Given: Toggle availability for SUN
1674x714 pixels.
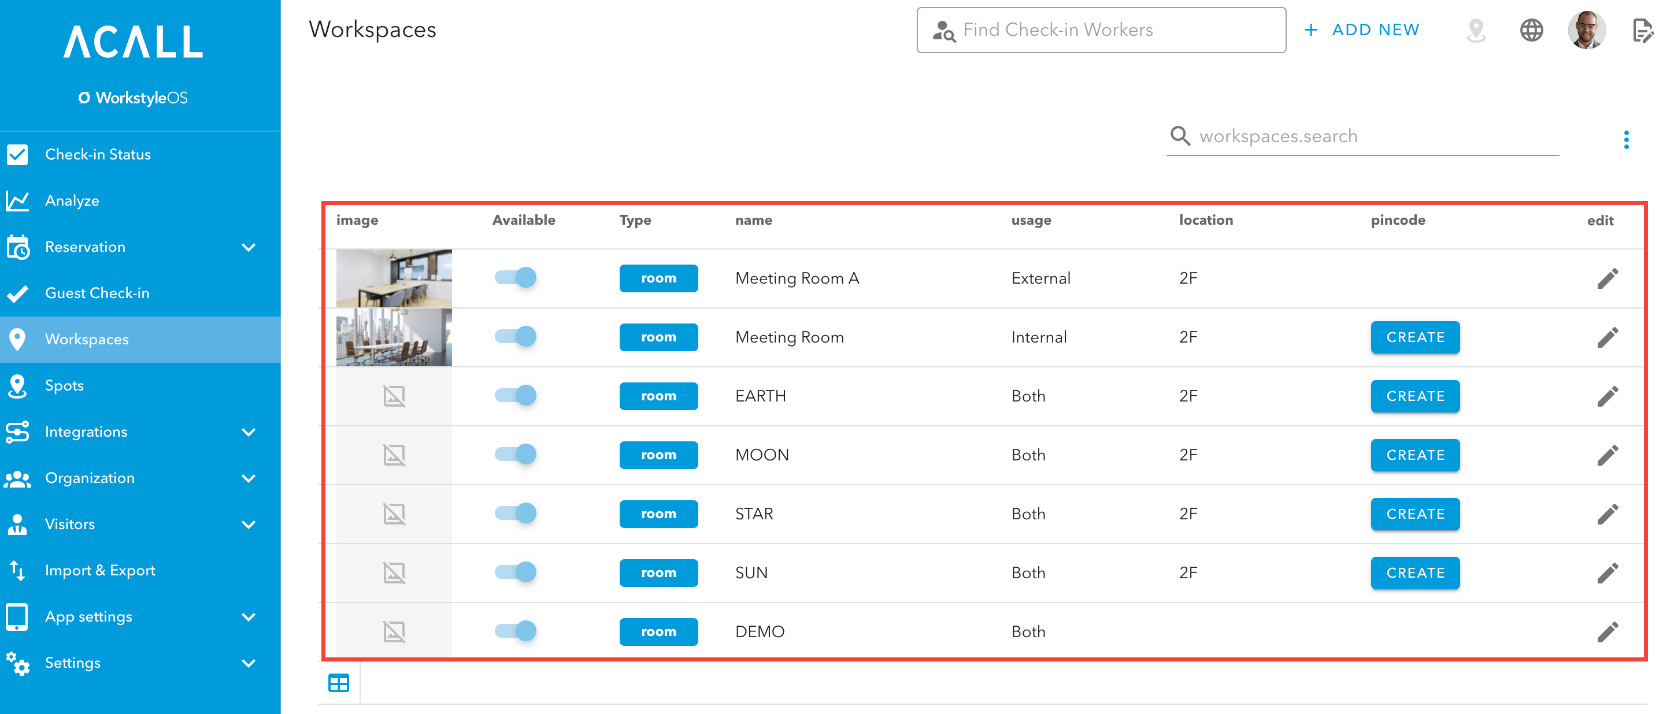Looking at the screenshot, I should pos(516,572).
